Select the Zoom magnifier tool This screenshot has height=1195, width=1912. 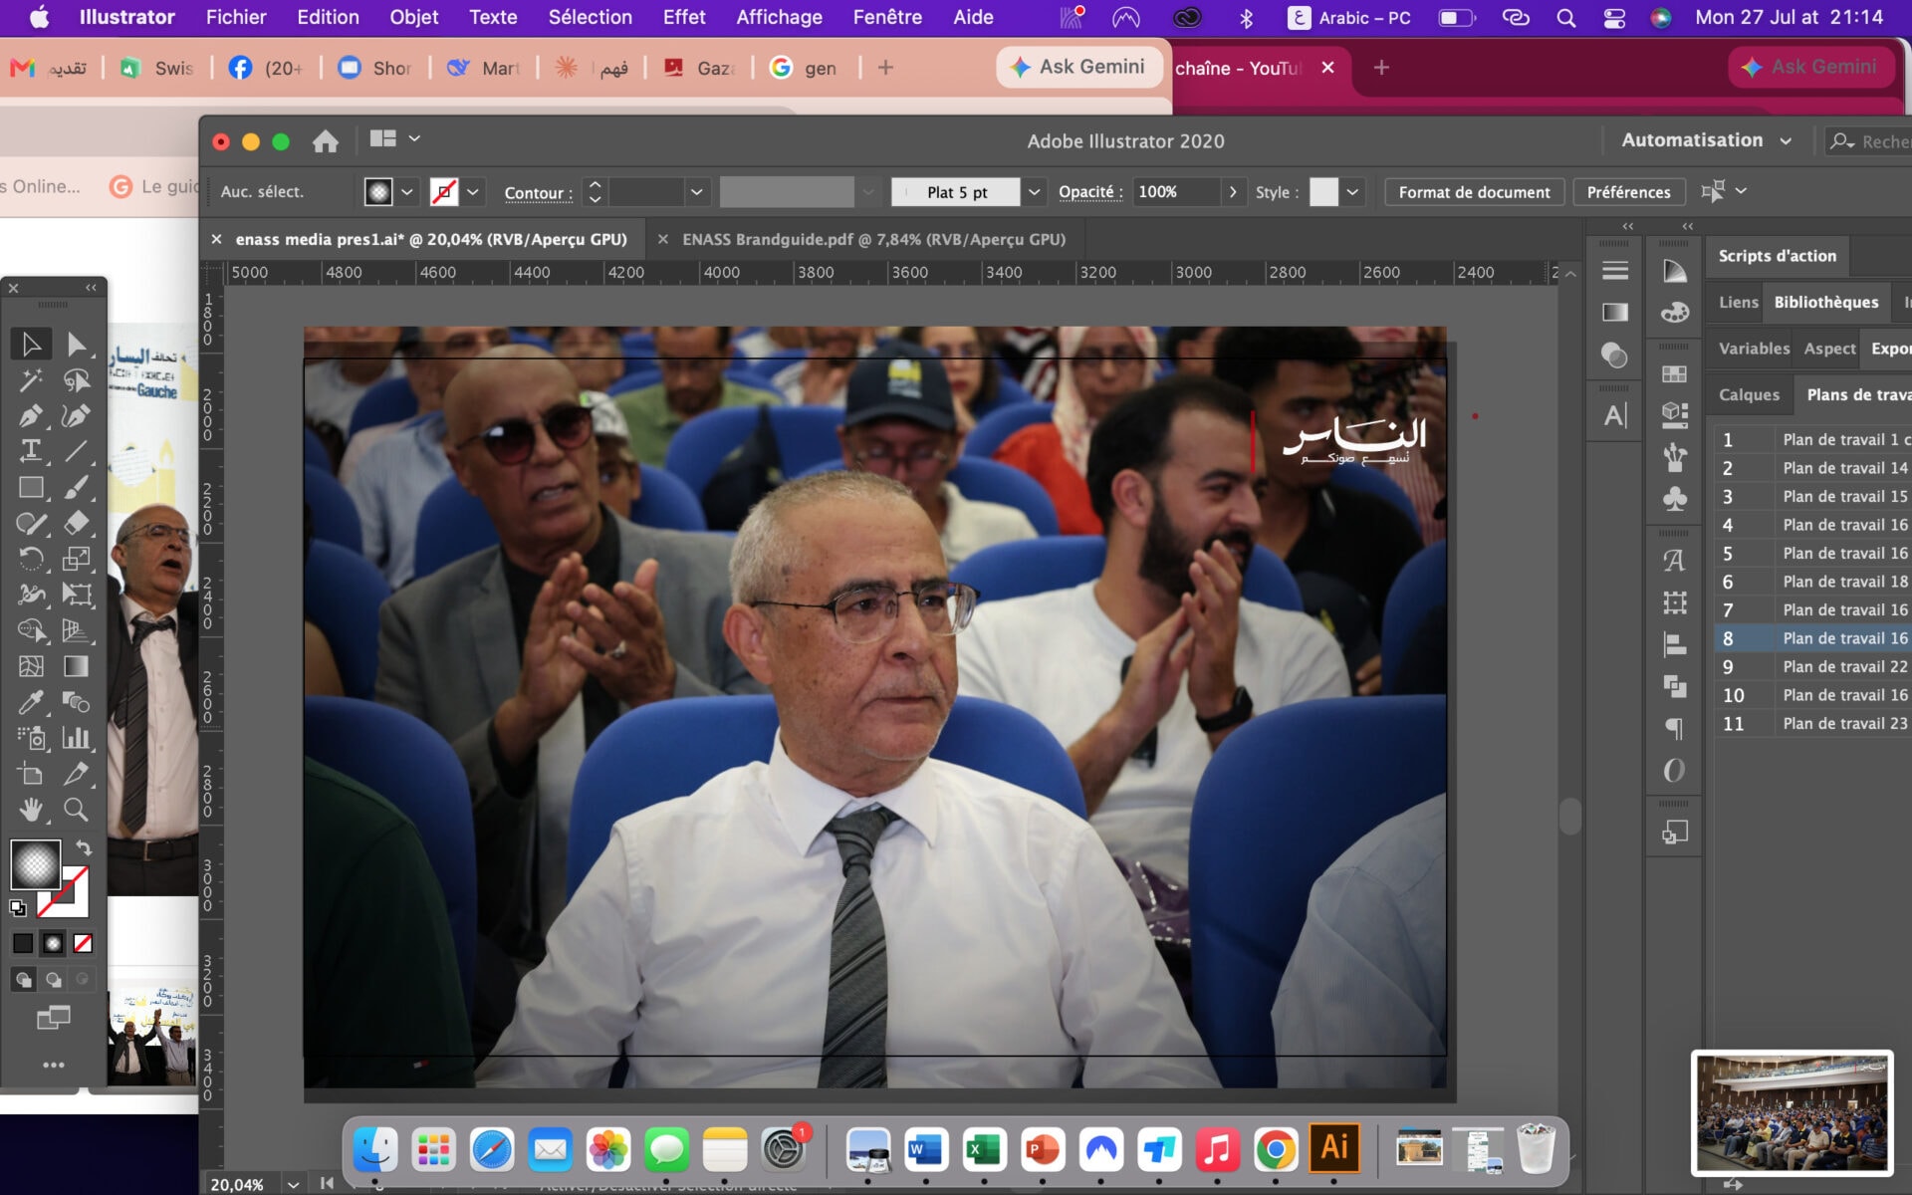coord(76,810)
